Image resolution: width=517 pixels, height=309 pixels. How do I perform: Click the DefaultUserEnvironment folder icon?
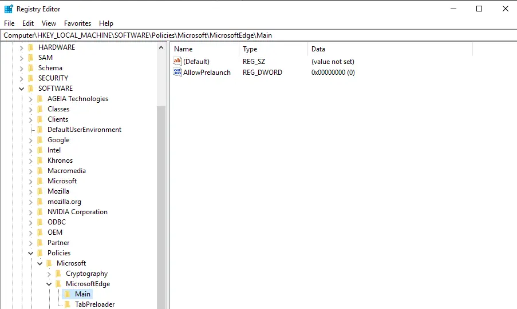40,130
